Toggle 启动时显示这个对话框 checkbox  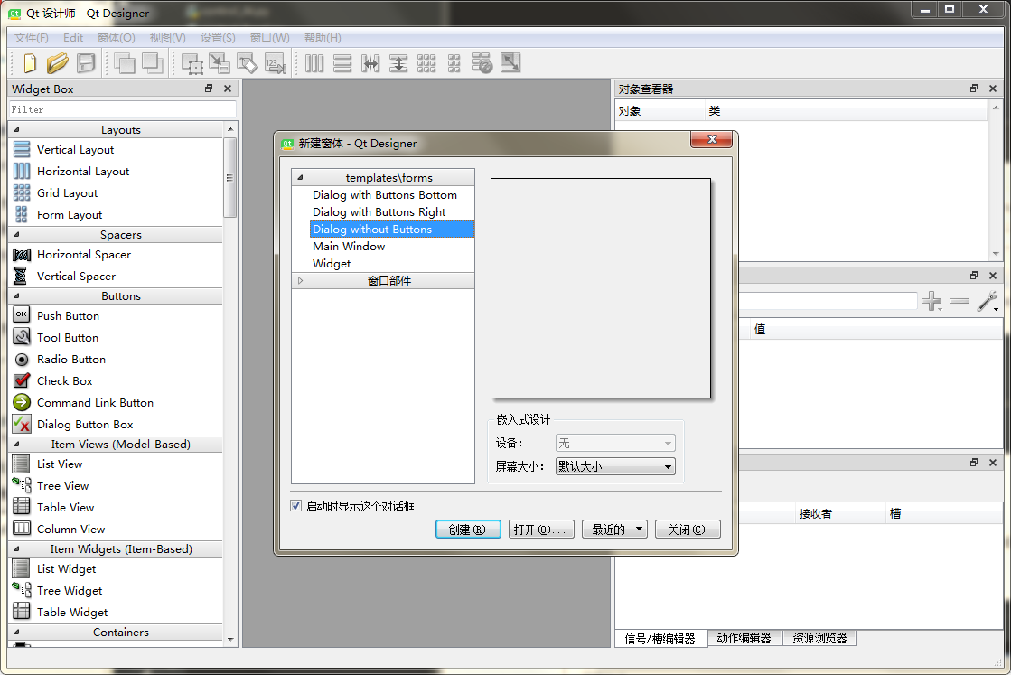(x=296, y=505)
